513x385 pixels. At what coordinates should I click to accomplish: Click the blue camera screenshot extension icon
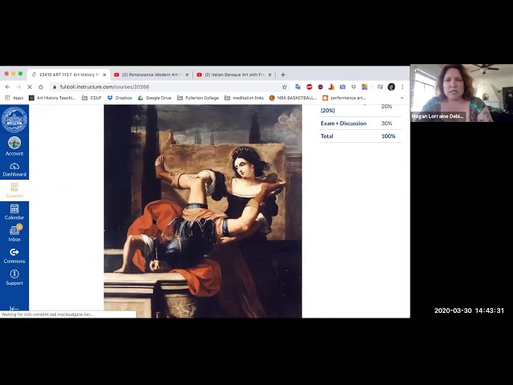[342, 87]
